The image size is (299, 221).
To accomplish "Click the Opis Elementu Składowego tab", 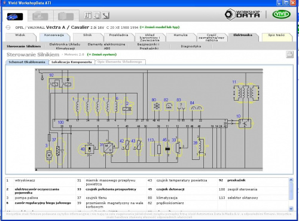I will tap(120, 62).
